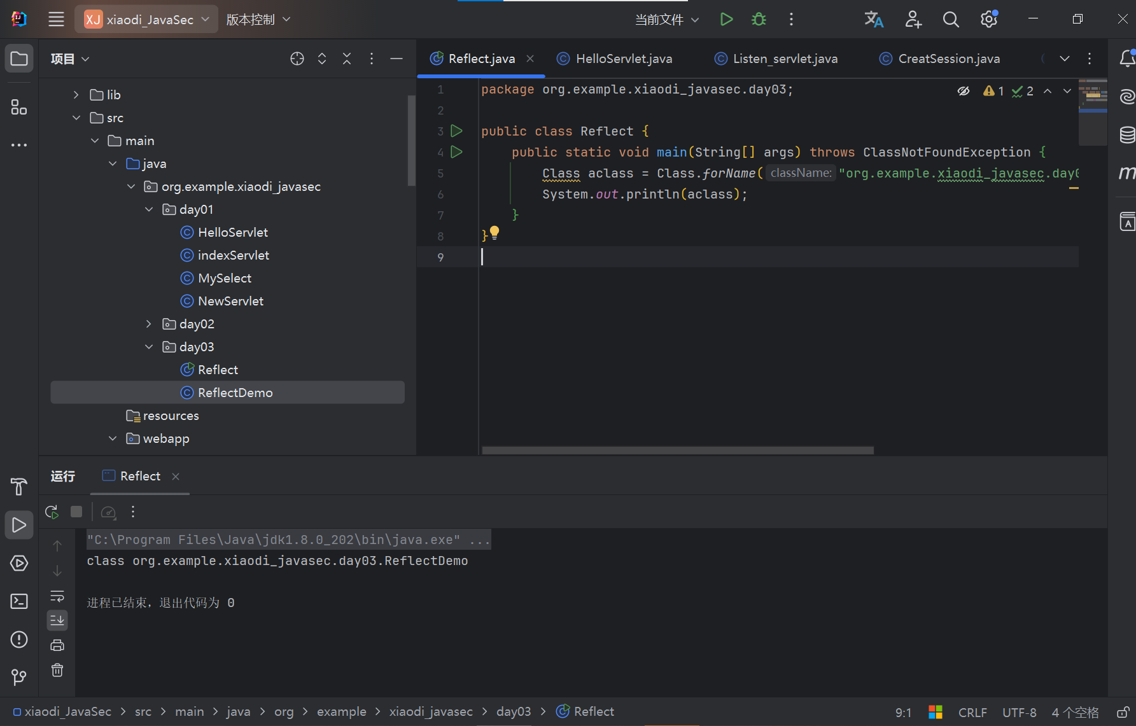Open the Terminal tool window icon
The width and height of the screenshot is (1136, 726).
click(x=19, y=601)
